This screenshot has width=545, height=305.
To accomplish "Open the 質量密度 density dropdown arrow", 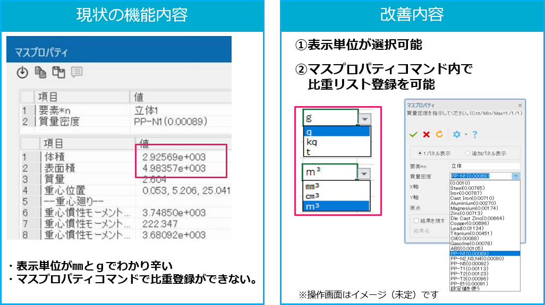I will 516,176.
